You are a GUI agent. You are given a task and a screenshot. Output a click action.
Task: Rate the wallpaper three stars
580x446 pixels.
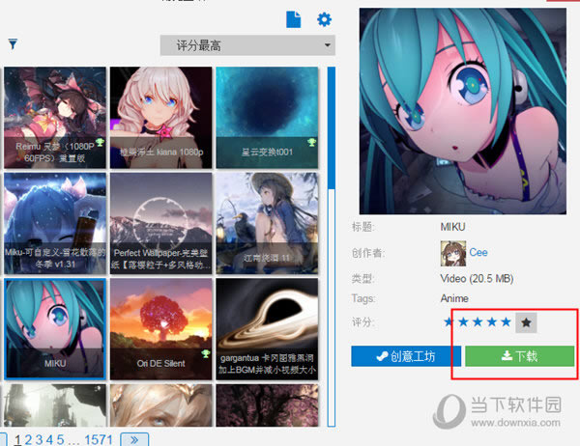(478, 322)
